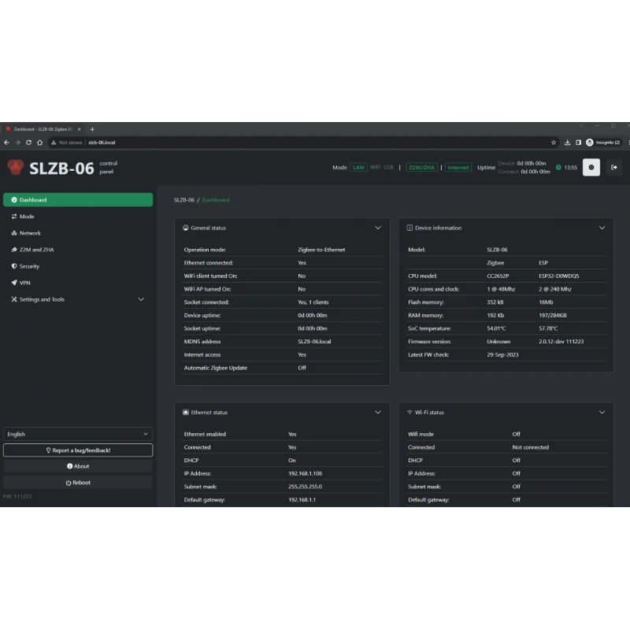Viewport: 630px width, 630px height.
Task: Bookmark page with the star icon
Action: [x=554, y=143]
